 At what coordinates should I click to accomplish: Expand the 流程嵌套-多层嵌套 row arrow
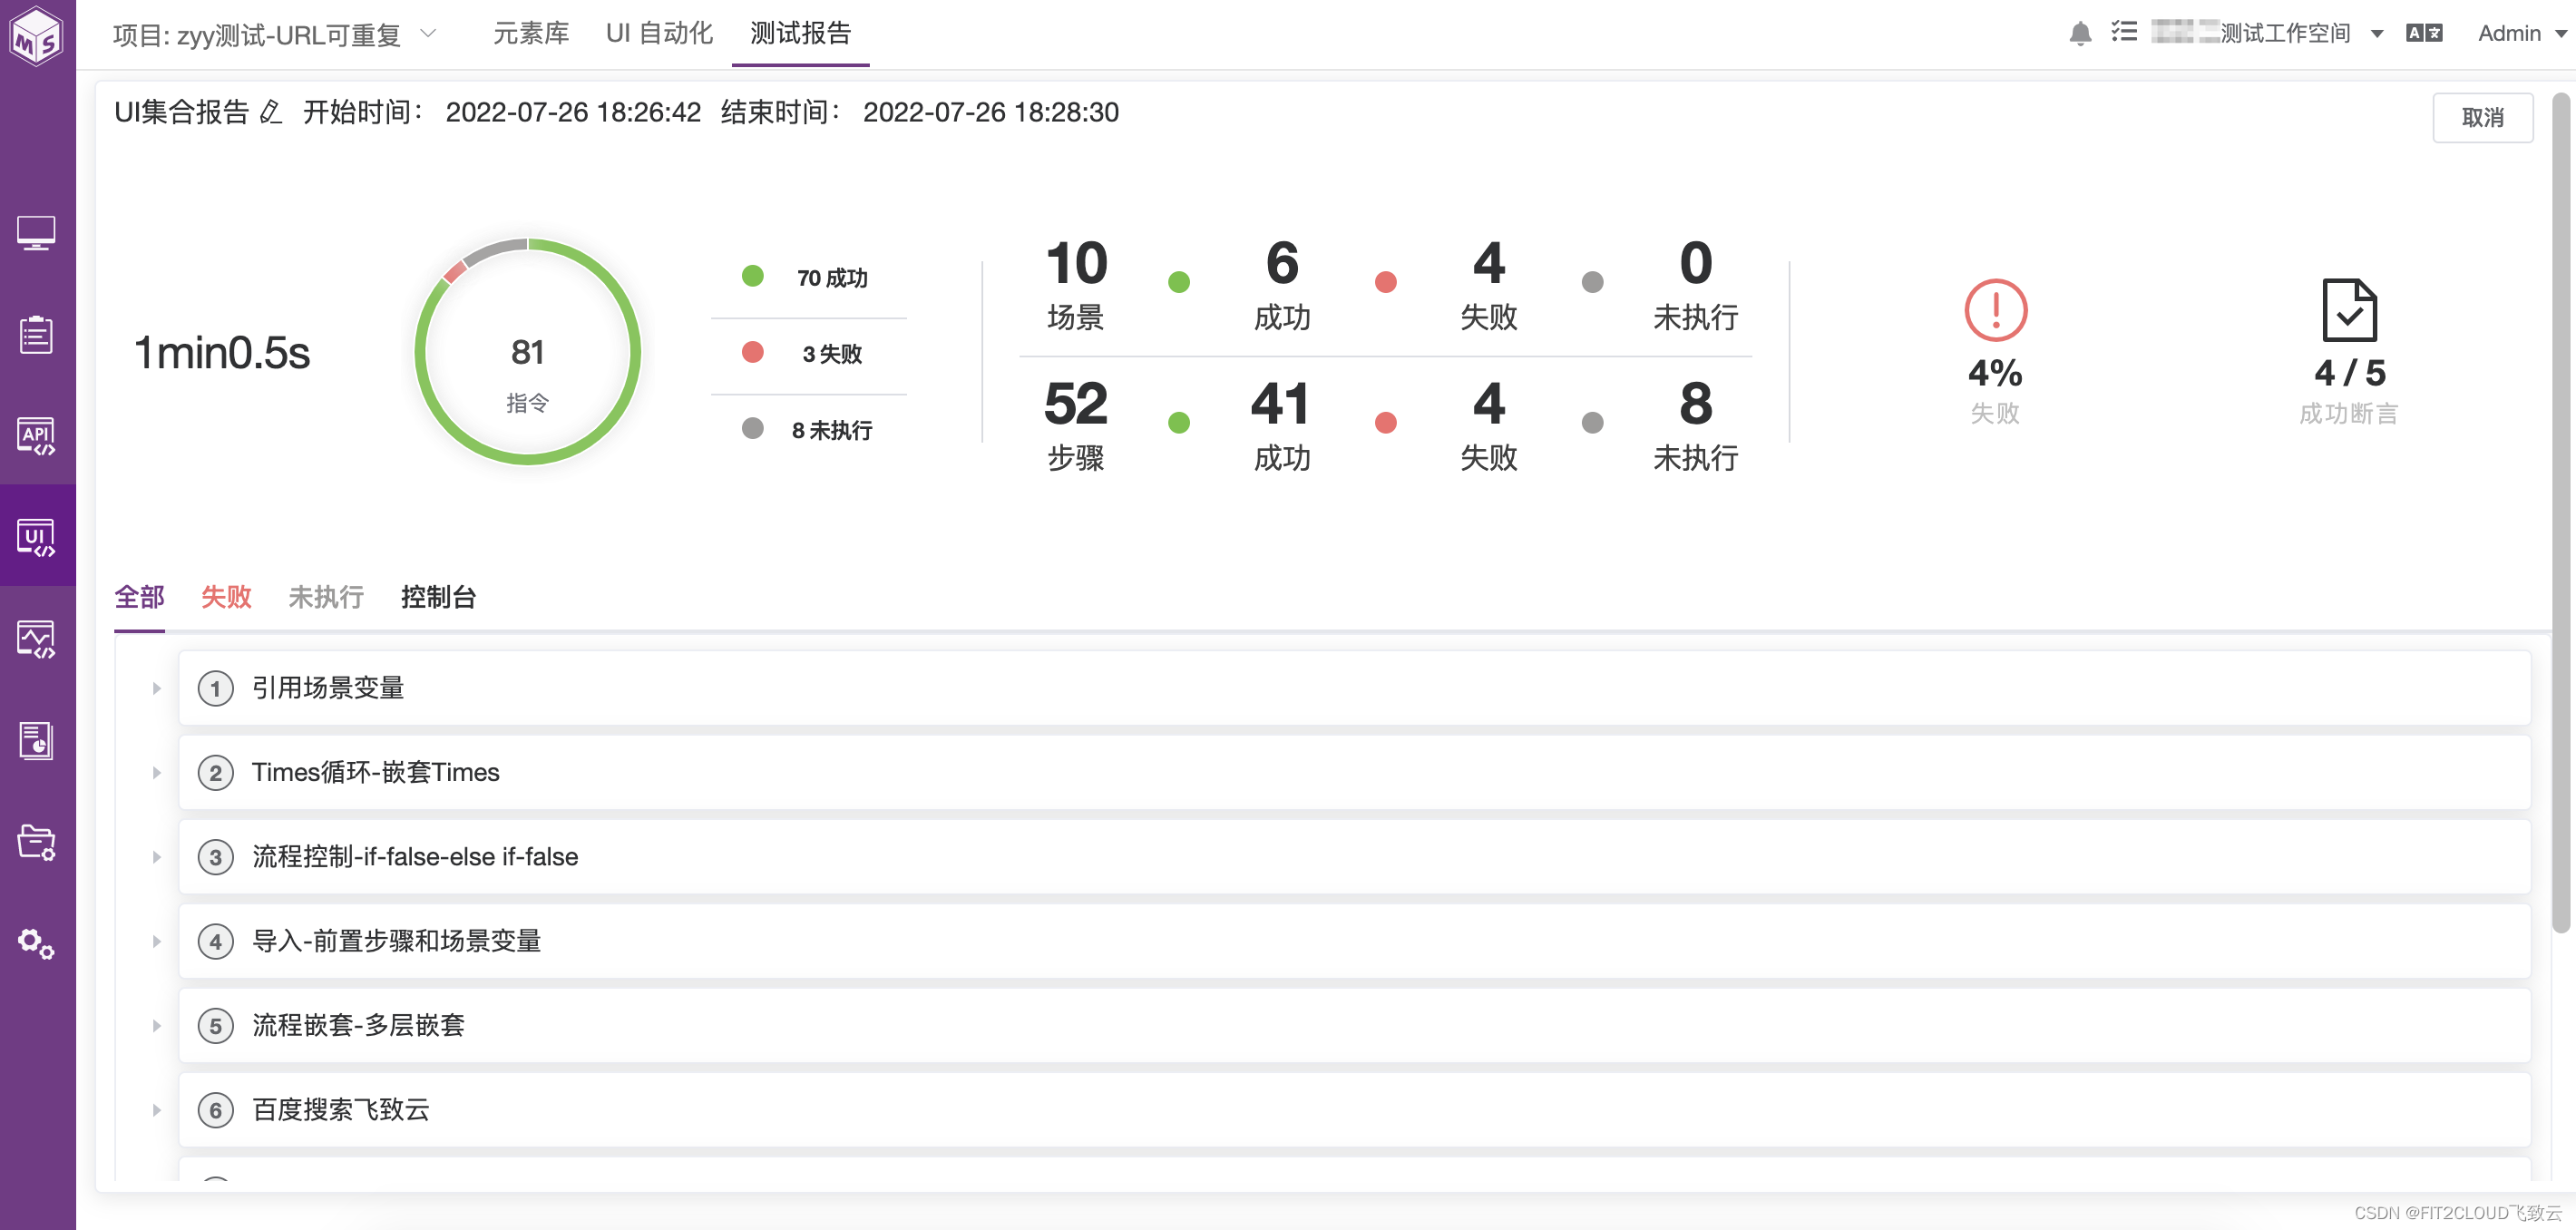point(157,1026)
